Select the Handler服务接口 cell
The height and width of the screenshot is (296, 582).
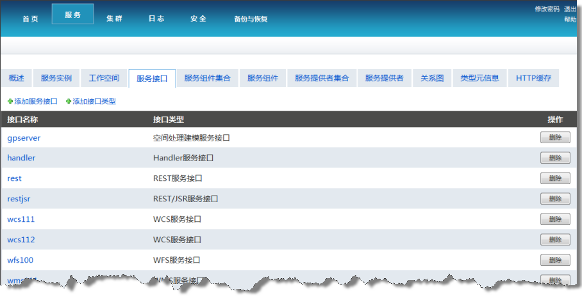click(183, 158)
